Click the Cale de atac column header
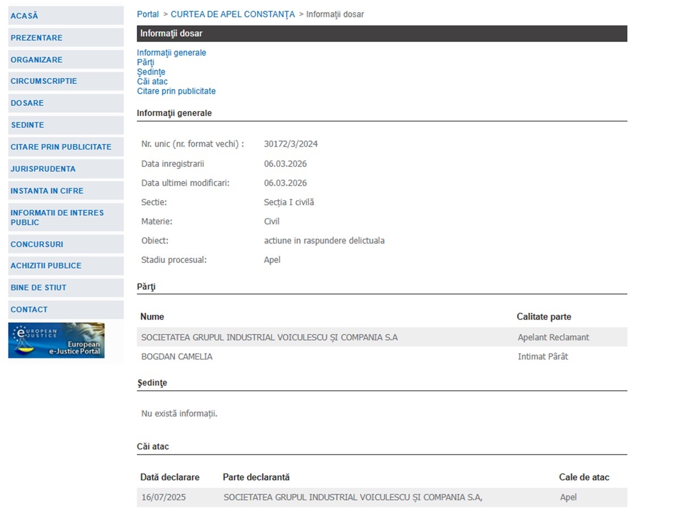This screenshot has width=681, height=516. click(584, 477)
